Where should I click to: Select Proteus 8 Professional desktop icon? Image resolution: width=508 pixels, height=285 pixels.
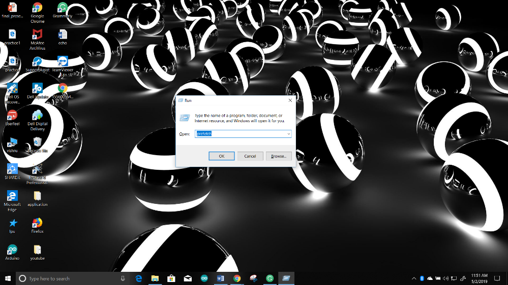(x=37, y=174)
